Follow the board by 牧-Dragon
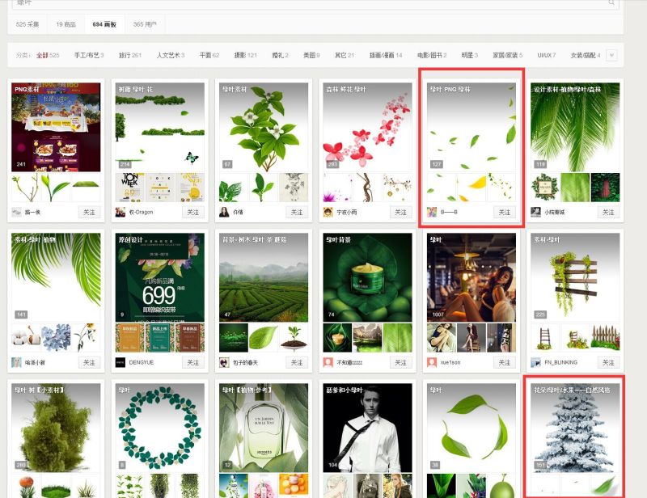Screen dimensions: 647x498 click(x=193, y=212)
